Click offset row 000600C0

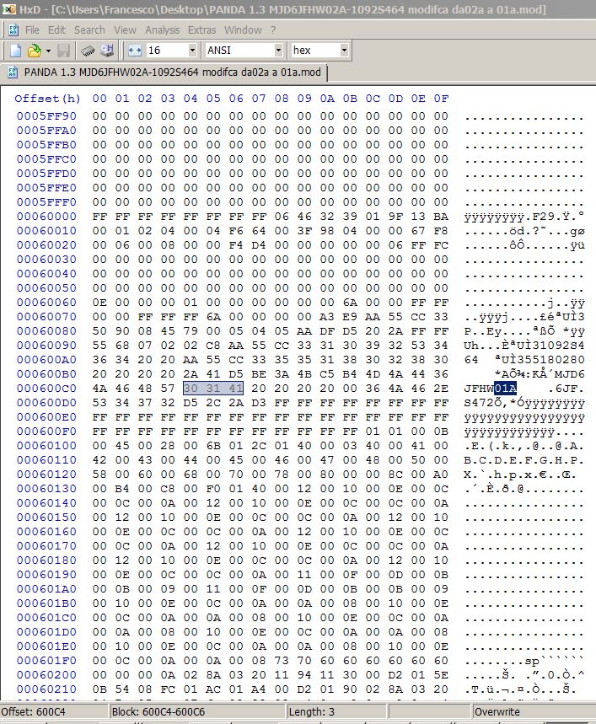46,389
